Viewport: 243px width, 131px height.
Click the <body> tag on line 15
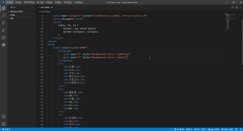tap(51, 44)
